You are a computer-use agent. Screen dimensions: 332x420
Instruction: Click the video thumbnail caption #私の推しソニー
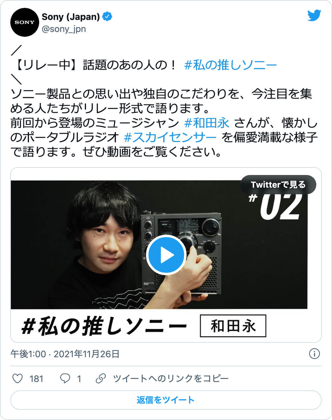tap(104, 326)
